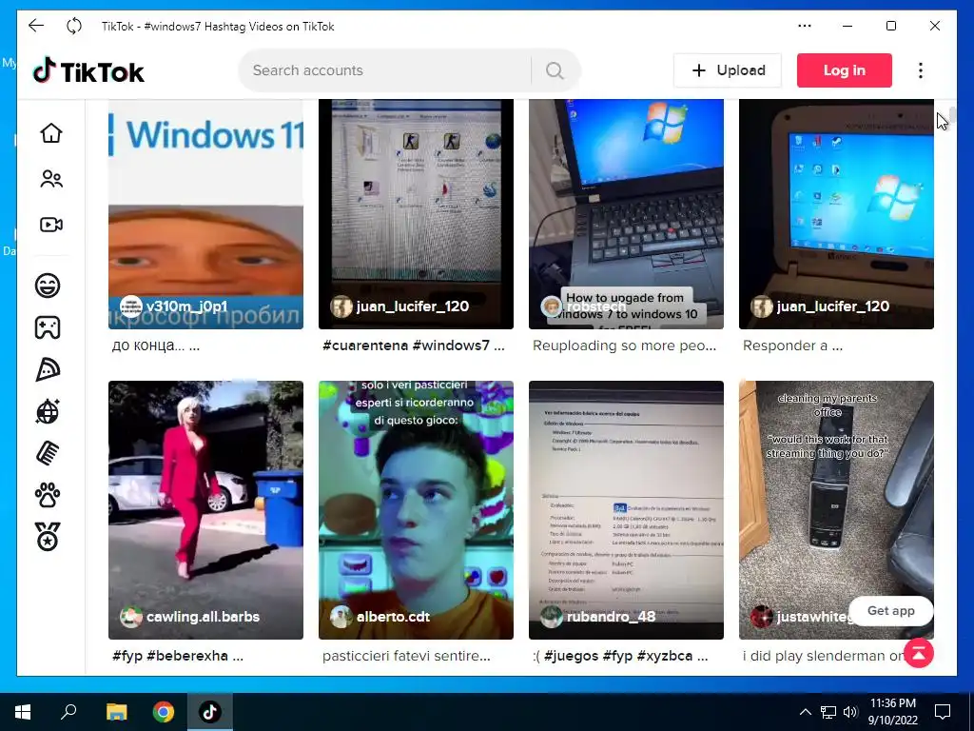Open the alberto.cdt pasticcieri video

coord(416,510)
